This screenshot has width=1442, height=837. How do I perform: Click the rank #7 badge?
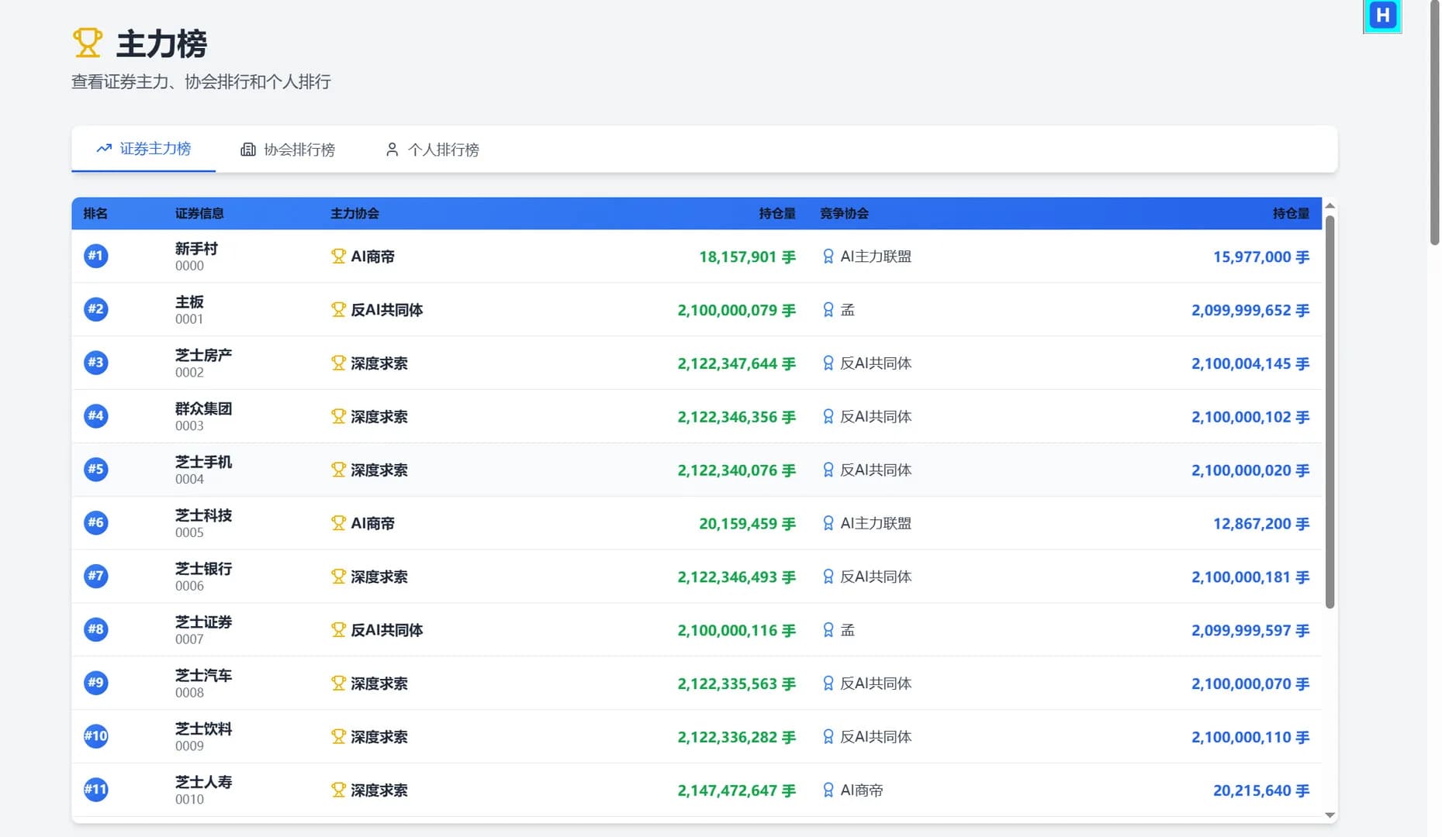96,577
